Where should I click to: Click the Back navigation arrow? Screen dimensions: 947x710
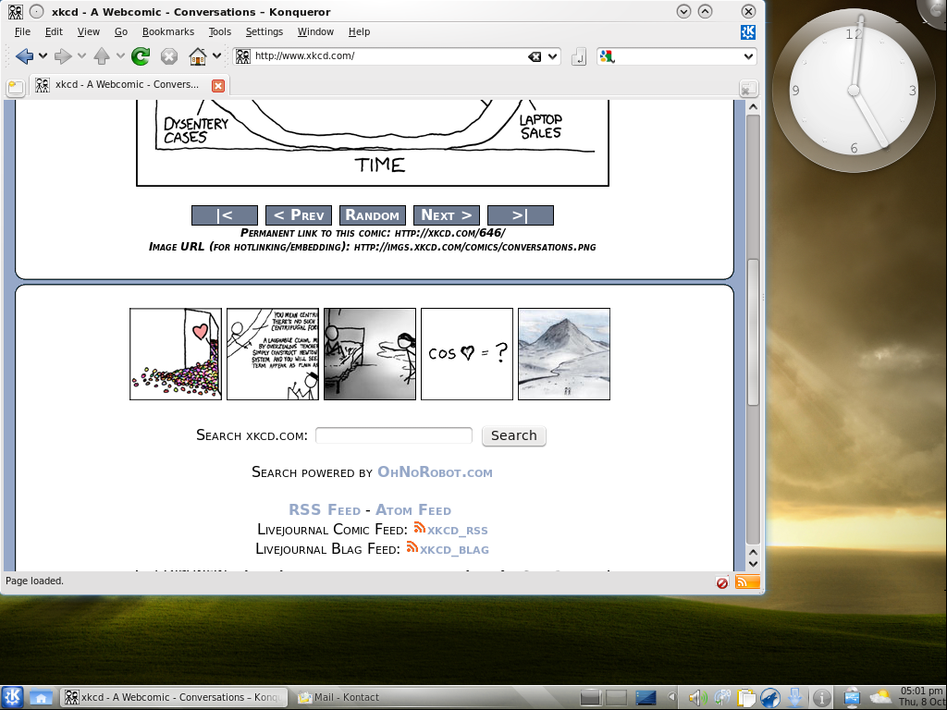click(x=24, y=56)
